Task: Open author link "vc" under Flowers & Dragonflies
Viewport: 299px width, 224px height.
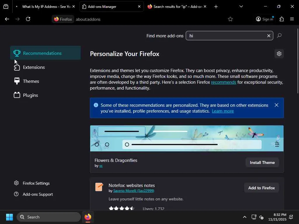Action: click(101, 166)
